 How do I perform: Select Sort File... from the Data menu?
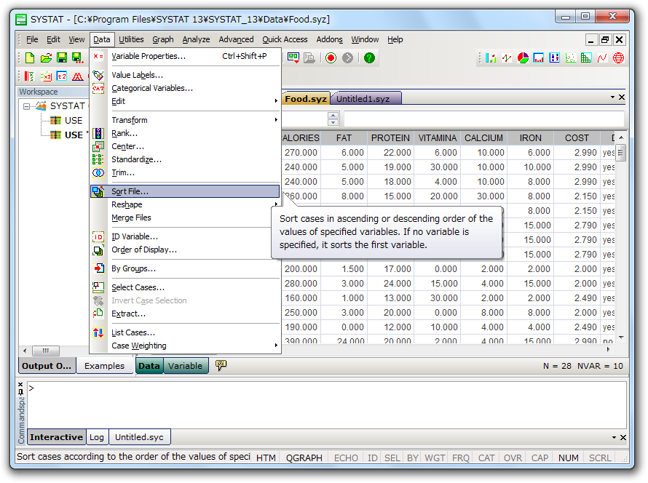[x=185, y=191]
